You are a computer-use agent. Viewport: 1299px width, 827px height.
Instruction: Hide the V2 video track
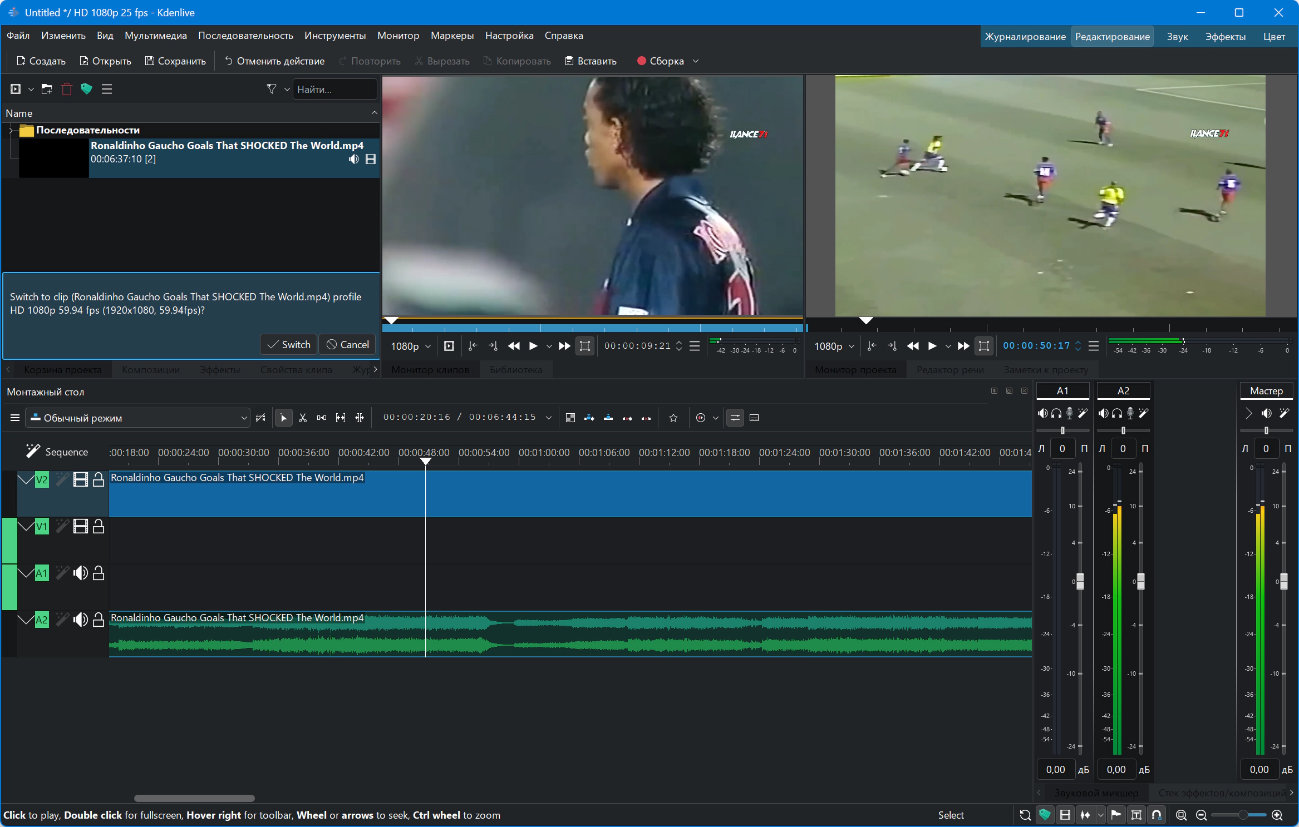coord(81,479)
